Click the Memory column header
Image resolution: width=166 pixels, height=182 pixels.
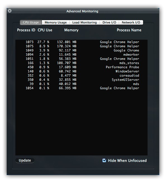(x=71, y=30)
